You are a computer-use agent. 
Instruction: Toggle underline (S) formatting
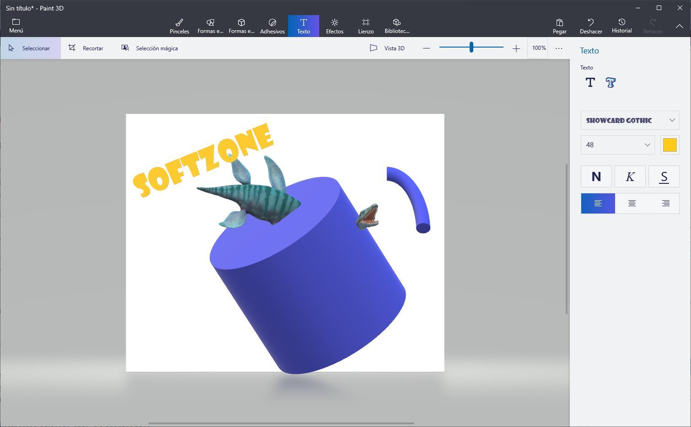coord(664,176)
